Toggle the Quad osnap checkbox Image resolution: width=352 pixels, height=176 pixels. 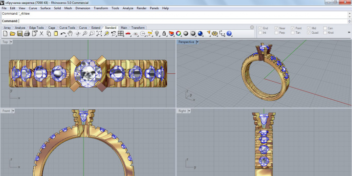pos(308,33)
